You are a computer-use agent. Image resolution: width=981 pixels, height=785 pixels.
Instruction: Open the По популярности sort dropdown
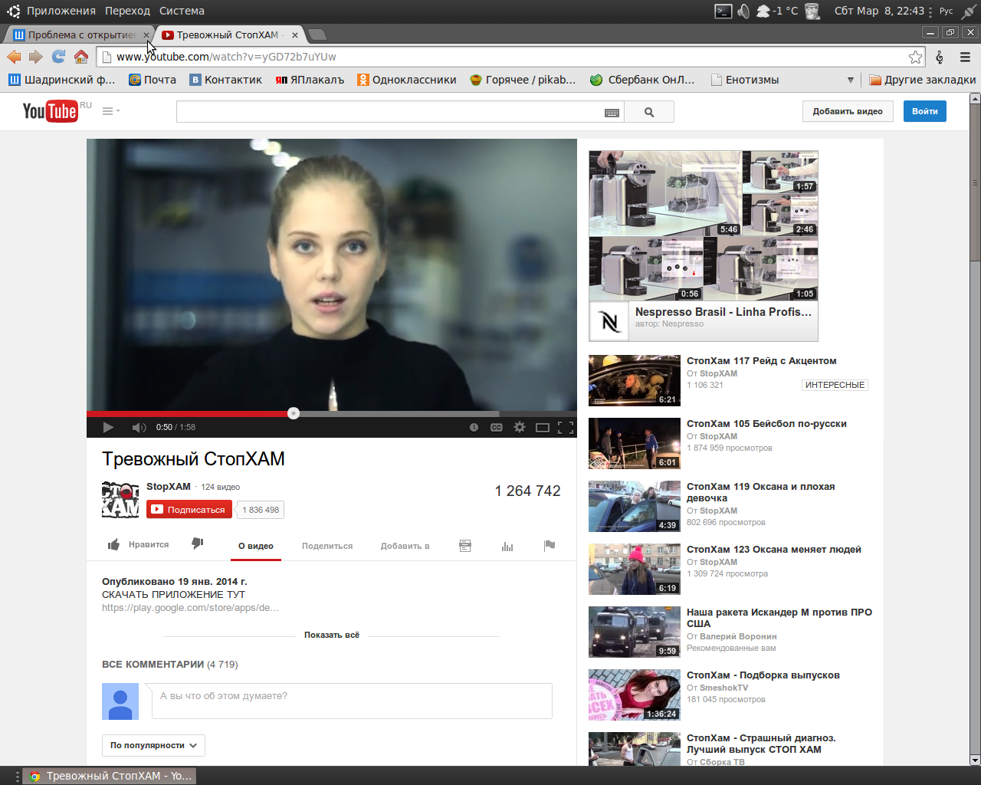coord(153,745)
